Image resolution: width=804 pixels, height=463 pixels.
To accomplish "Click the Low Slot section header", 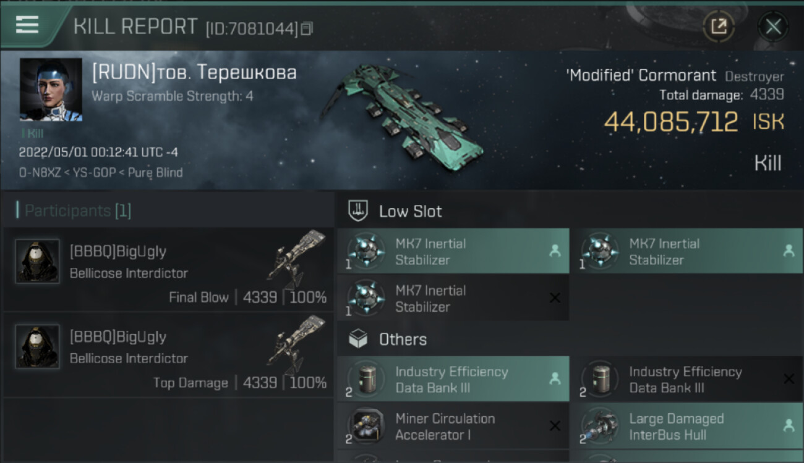I will click(410, 212).
